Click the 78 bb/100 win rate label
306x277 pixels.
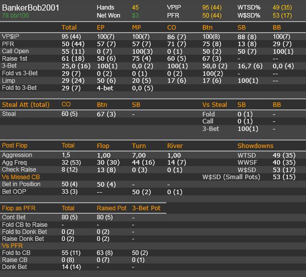16,16
